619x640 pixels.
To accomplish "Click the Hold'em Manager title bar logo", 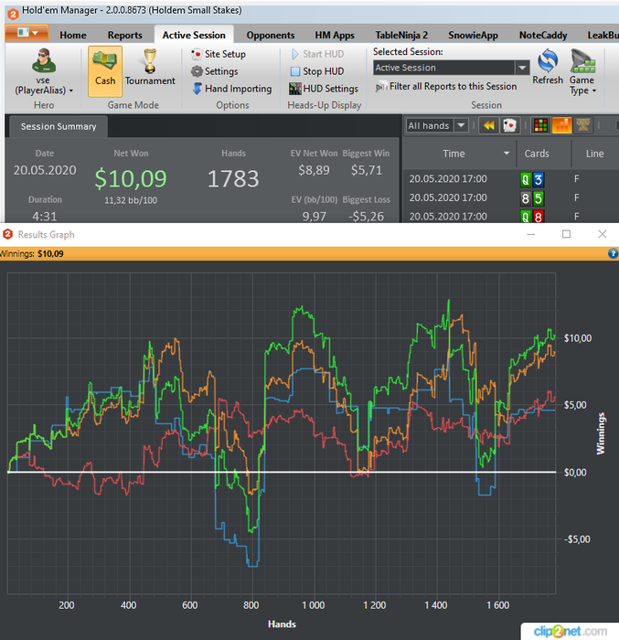I will [x=13, y=14].
